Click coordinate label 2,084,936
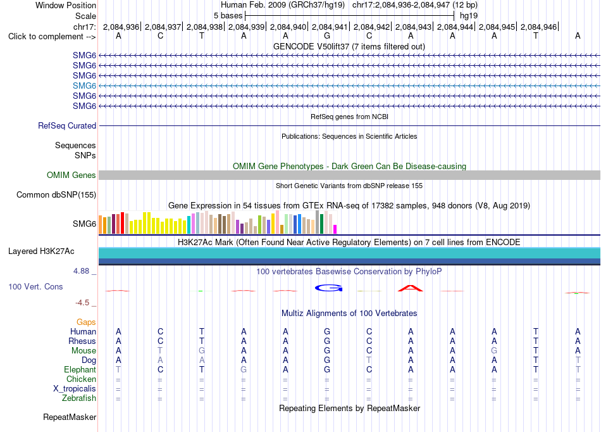The image size is (601, 432). [x=121, y=27]
